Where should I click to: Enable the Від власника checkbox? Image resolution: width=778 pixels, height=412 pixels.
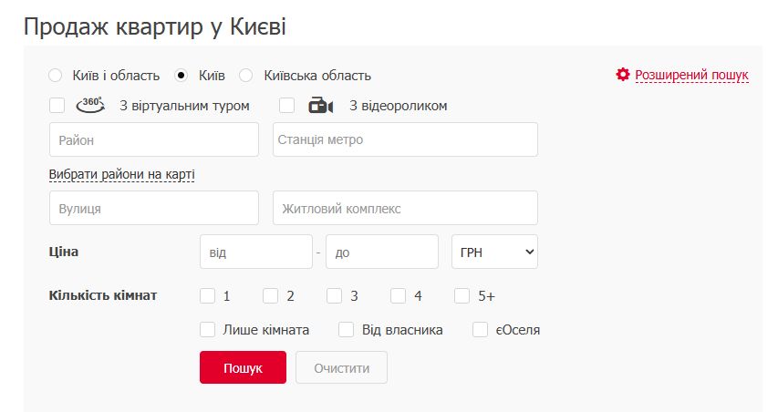click(x=347, y=330)
